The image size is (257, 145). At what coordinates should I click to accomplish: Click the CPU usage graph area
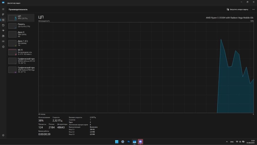click(146, 67)
